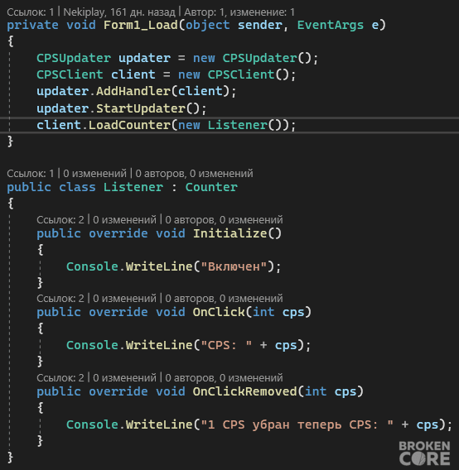The height and width of the screenshot is (470, 459).
Task: Click the 'updater' variable in its declaration line
Action: point(144,58)
